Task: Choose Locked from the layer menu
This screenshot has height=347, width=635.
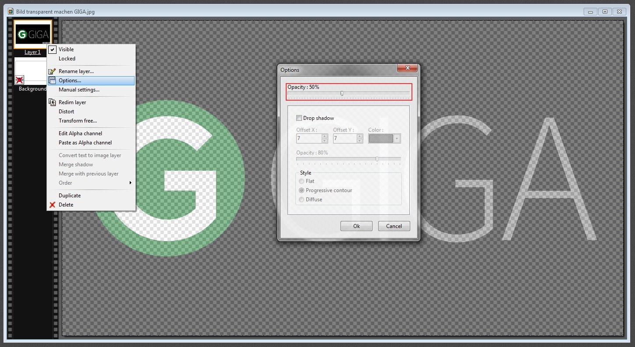Action: [x=91, y=59]
